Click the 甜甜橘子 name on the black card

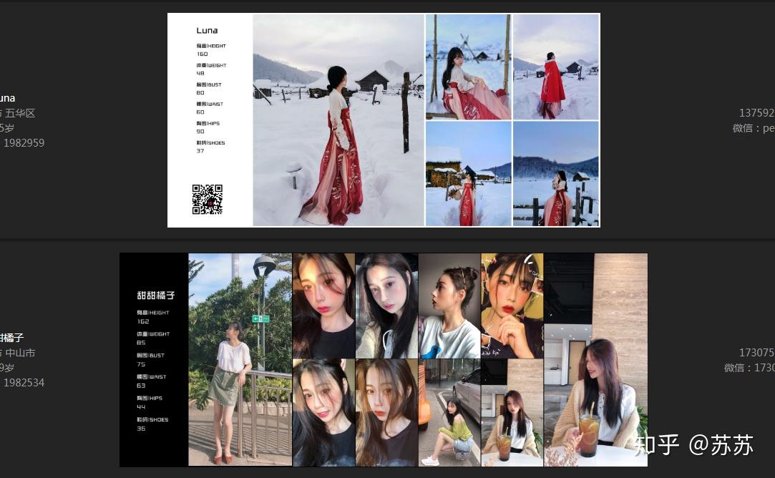[x=156, y=295]
